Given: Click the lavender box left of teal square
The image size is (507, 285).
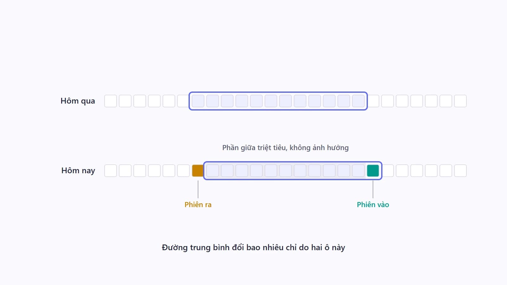Looking at the screenshot, I should pyautogui.click(x=358, y=171).
